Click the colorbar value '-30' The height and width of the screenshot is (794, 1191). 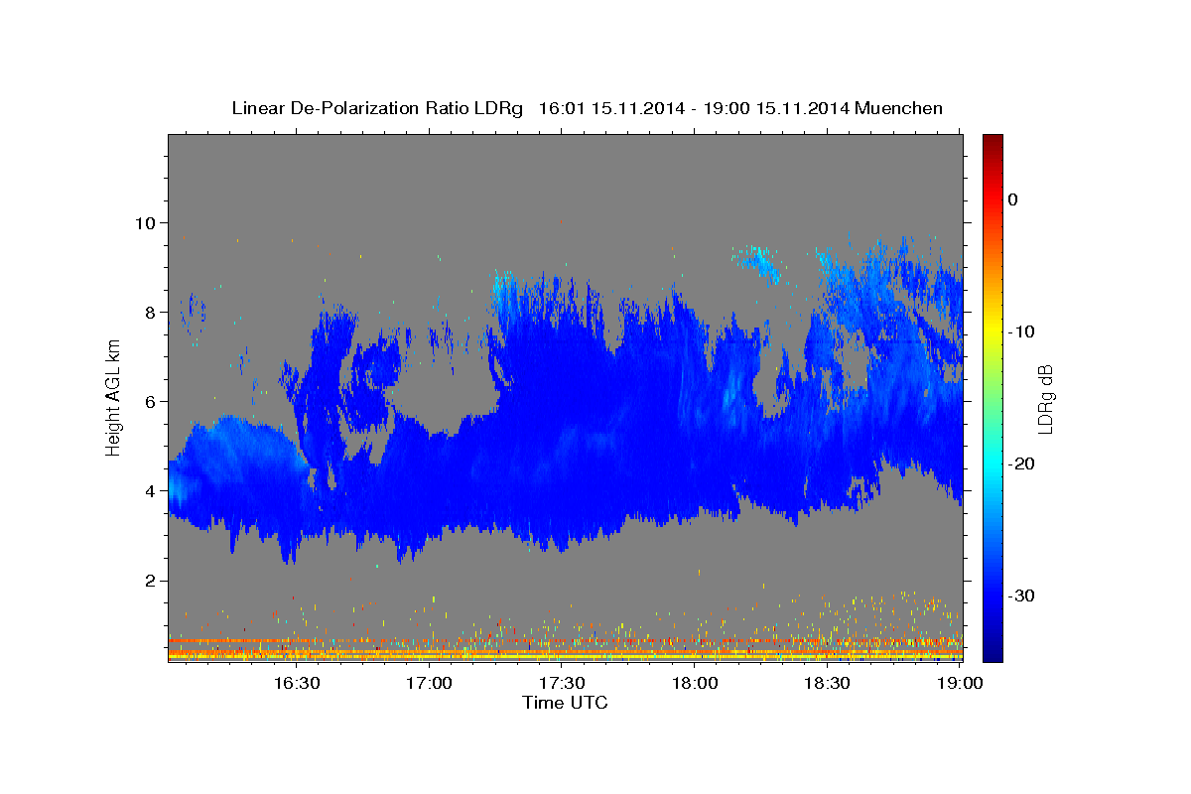pyautogui.click(x=1021, y=595)
